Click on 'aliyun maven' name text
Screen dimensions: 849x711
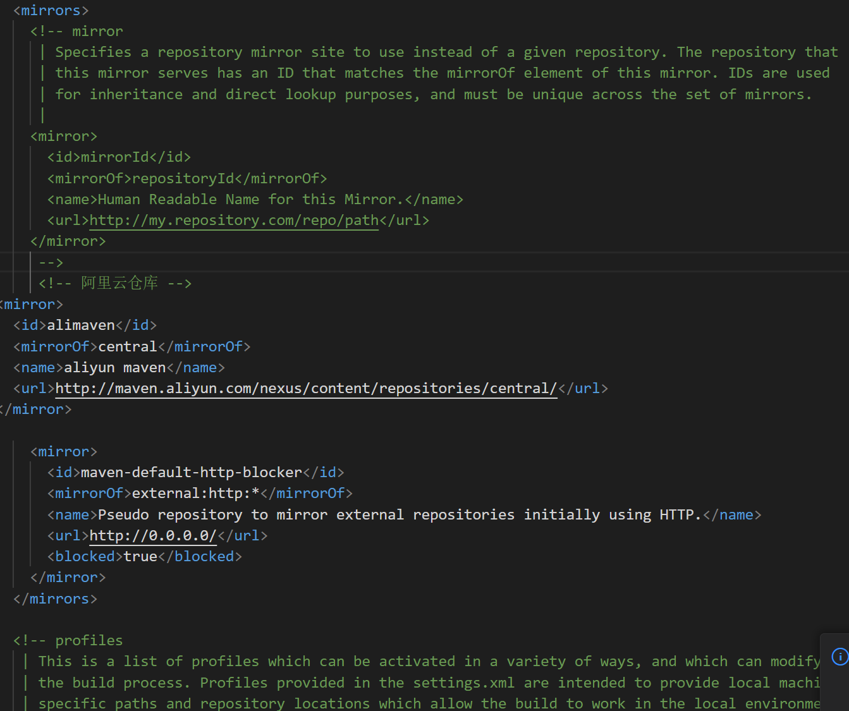(x=114, y=367)
